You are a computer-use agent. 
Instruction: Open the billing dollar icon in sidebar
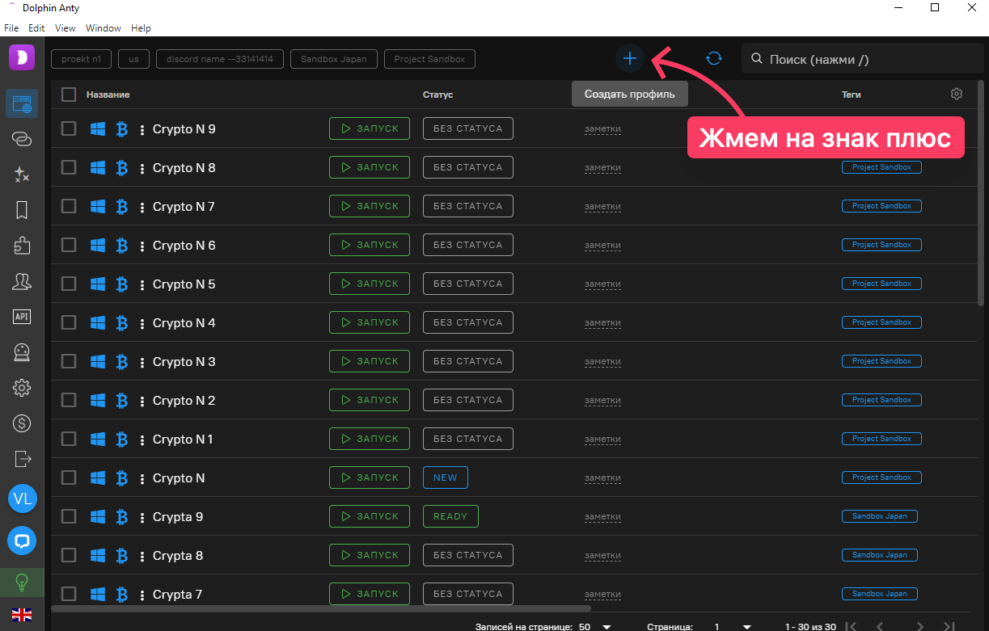(22, 423)
